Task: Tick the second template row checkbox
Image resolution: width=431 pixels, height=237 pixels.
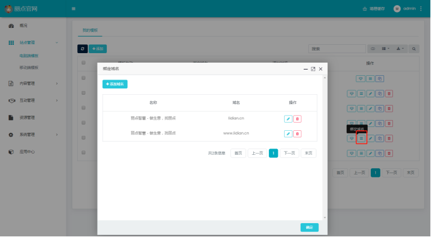Action: [84, 93]
